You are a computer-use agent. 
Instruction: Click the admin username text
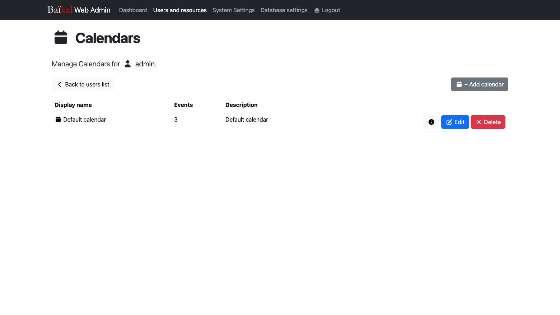pyautogui.click(x=145, y=64)
